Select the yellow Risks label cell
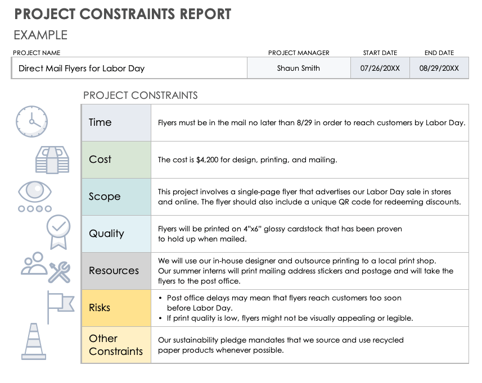This screenshot has width=482, height=383. [116, 308]
